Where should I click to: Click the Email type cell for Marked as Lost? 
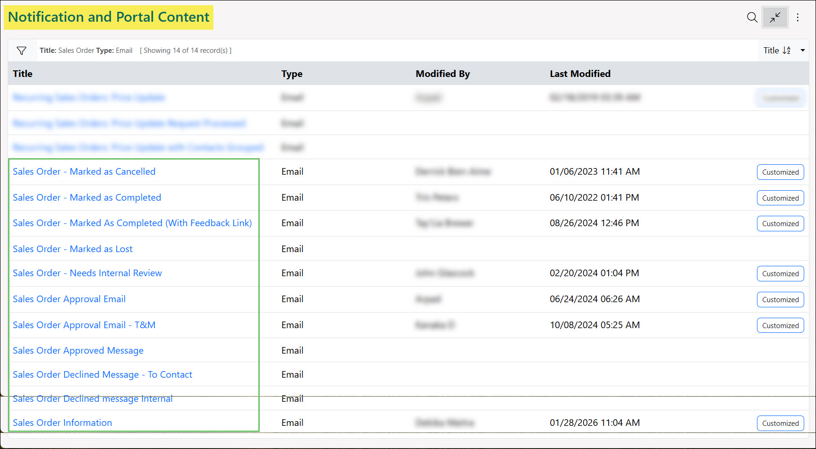[x=292, y=249]
